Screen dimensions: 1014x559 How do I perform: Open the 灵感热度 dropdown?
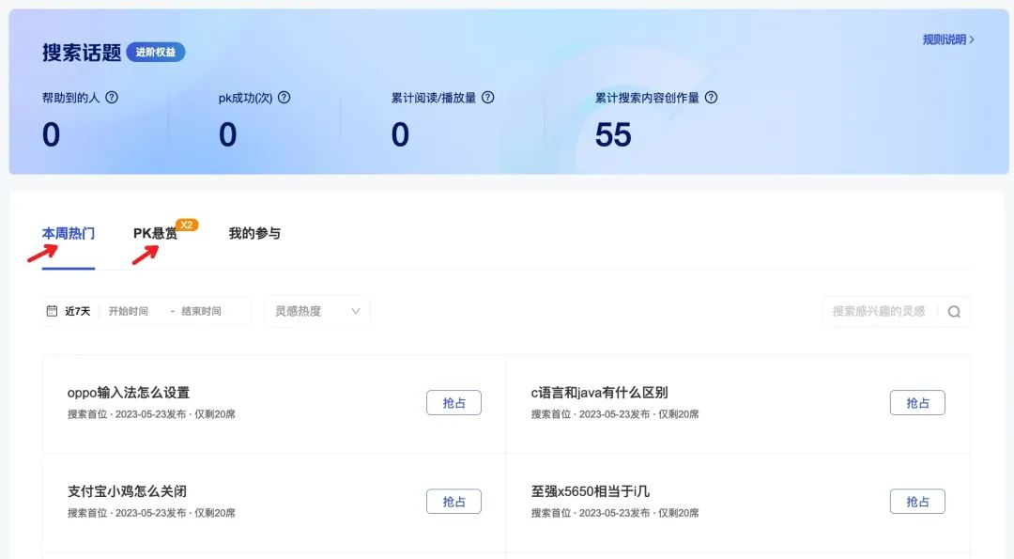tap(317, 311)
